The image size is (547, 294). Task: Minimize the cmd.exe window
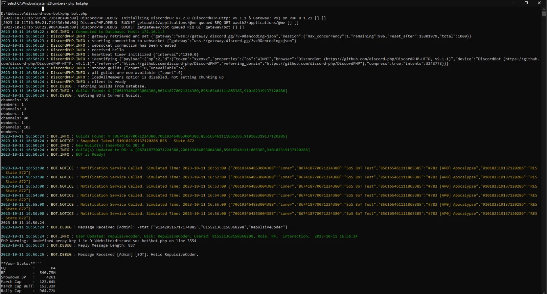(513, 3)
